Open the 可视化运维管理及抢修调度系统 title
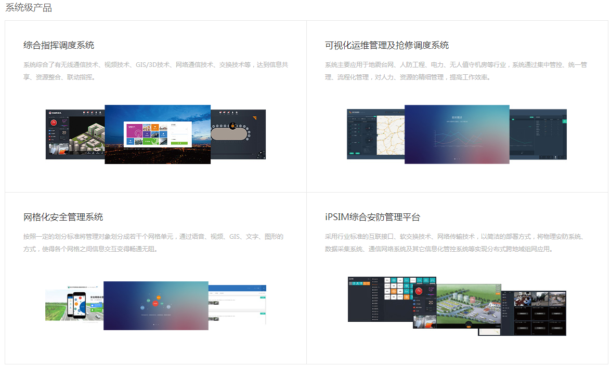Screen dimensions: 611x367 [386, 45]
